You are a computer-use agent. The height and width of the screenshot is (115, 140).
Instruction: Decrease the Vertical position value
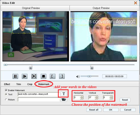(x=96, y=98)
